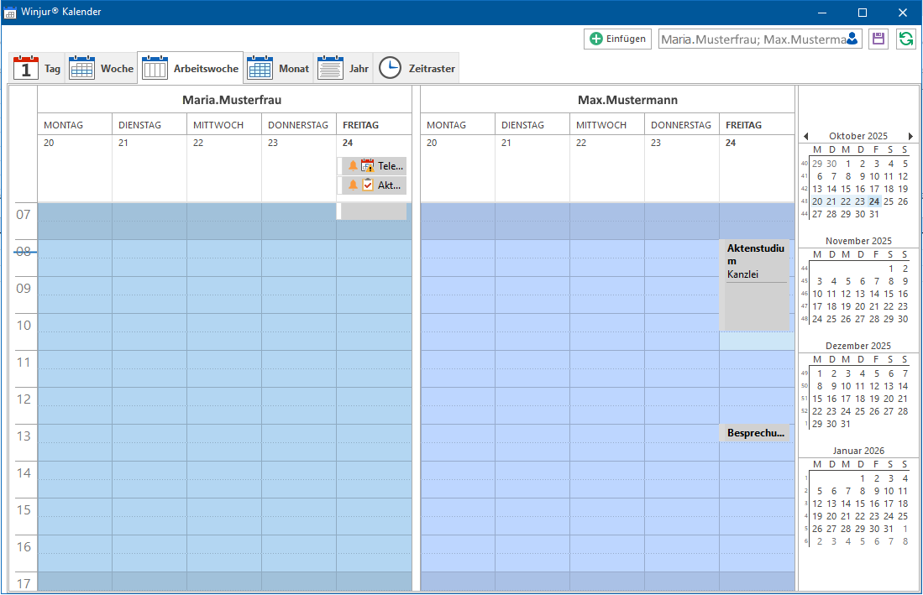Click the Dezember 2025 month header
The height and width of the screenshot is (595, 923).
[x=858, y=346]
